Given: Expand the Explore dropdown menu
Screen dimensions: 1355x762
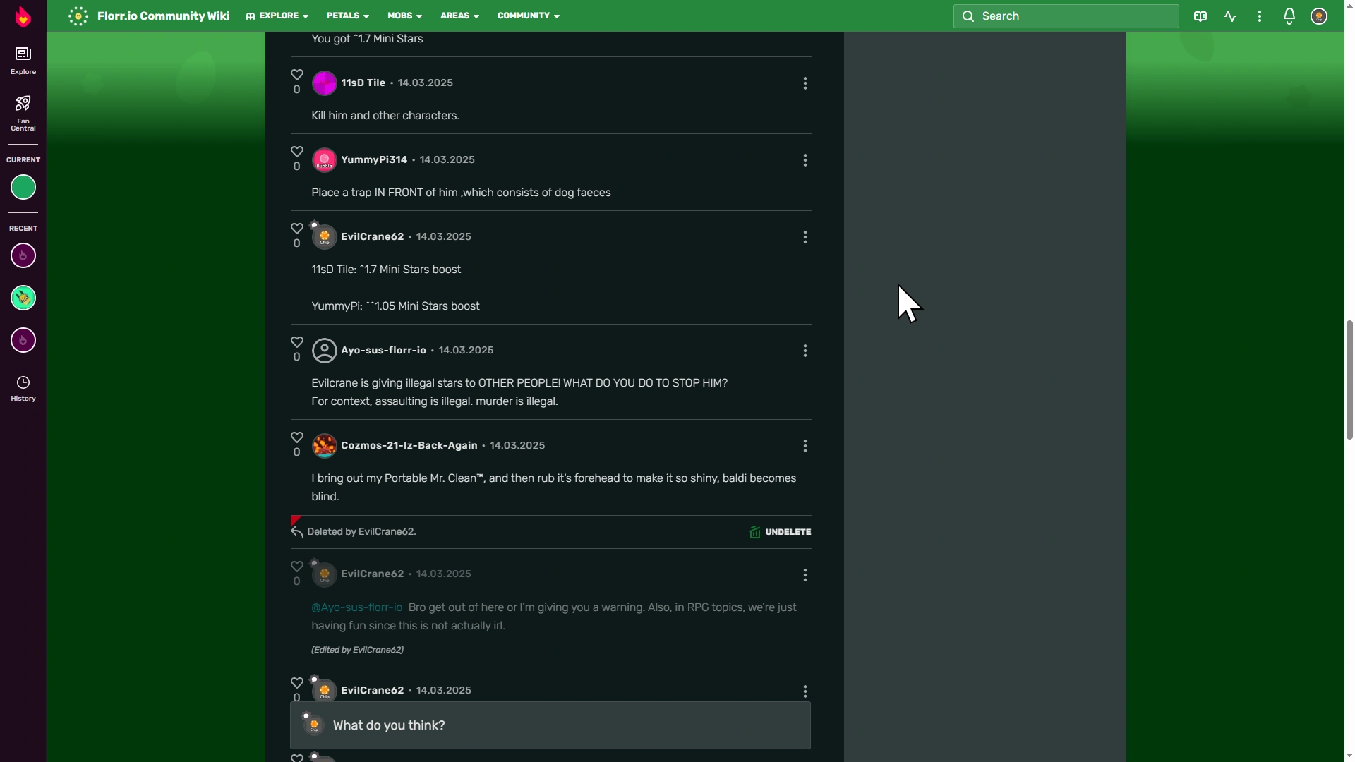Looking at the screenshot, I should coord(277,16).
